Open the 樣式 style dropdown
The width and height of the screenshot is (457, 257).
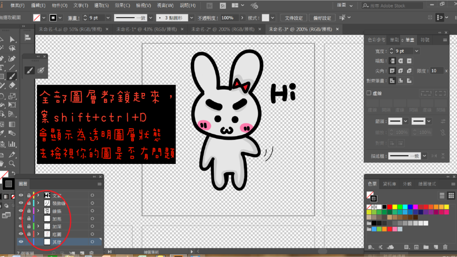[273, 18]
